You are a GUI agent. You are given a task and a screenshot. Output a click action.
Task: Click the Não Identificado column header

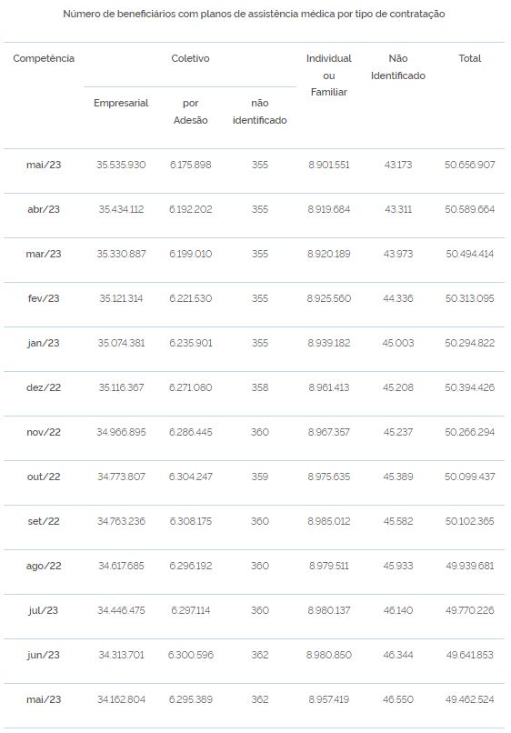[398, 67]
